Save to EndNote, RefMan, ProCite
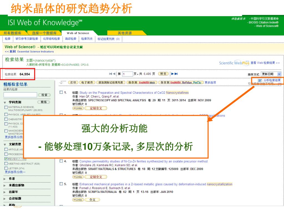This screenshot has width=284, height=213. point(181,82)
